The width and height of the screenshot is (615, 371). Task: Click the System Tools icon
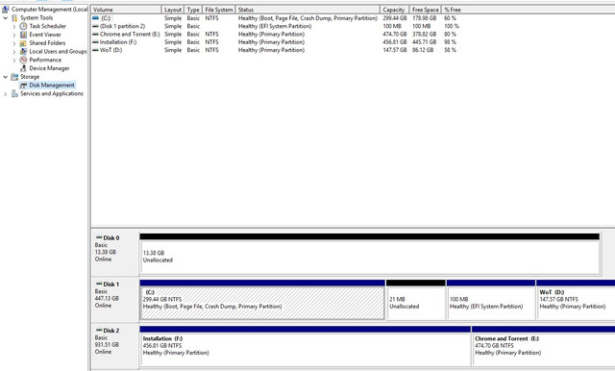(x=14, y=17)
